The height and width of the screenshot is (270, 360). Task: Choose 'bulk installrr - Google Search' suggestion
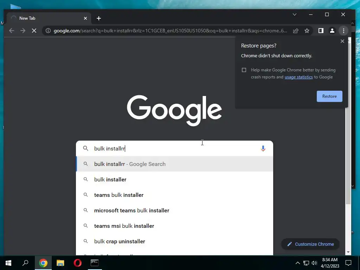pos(174,164)
